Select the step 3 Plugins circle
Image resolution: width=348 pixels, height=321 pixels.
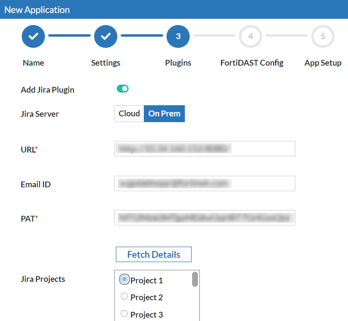coord(178,36)
